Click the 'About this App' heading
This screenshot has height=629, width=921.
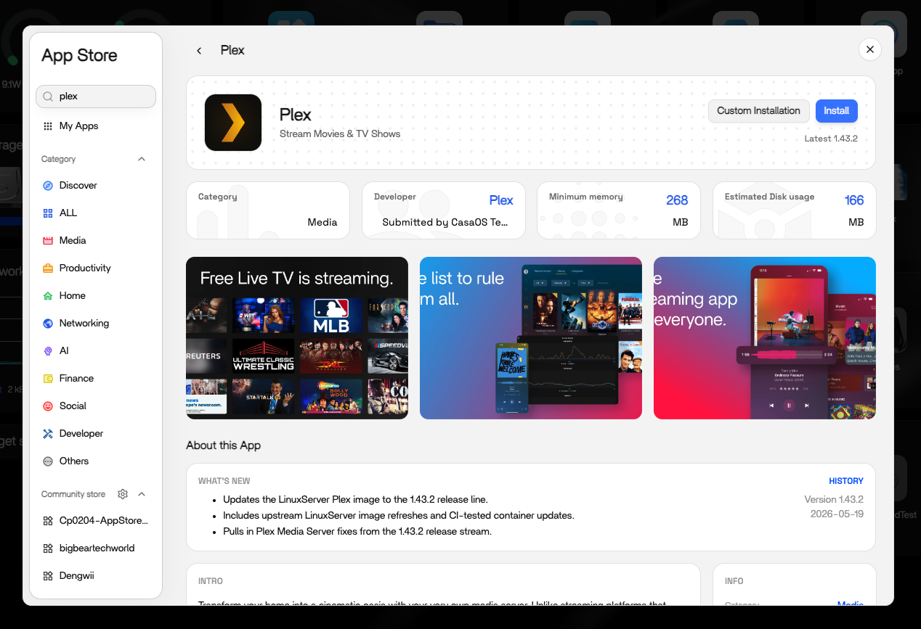pos(223,445)
